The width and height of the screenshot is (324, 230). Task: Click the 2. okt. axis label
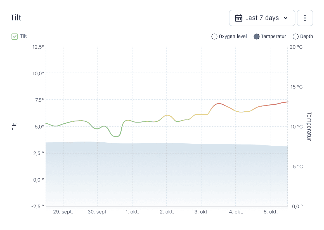(167, 212)
